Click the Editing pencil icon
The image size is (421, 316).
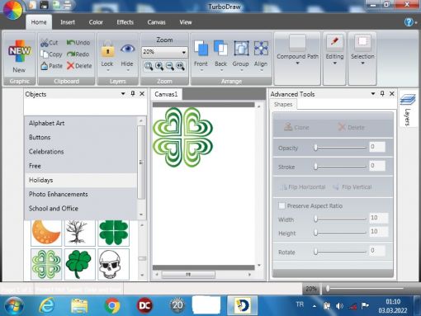point(334,42)
